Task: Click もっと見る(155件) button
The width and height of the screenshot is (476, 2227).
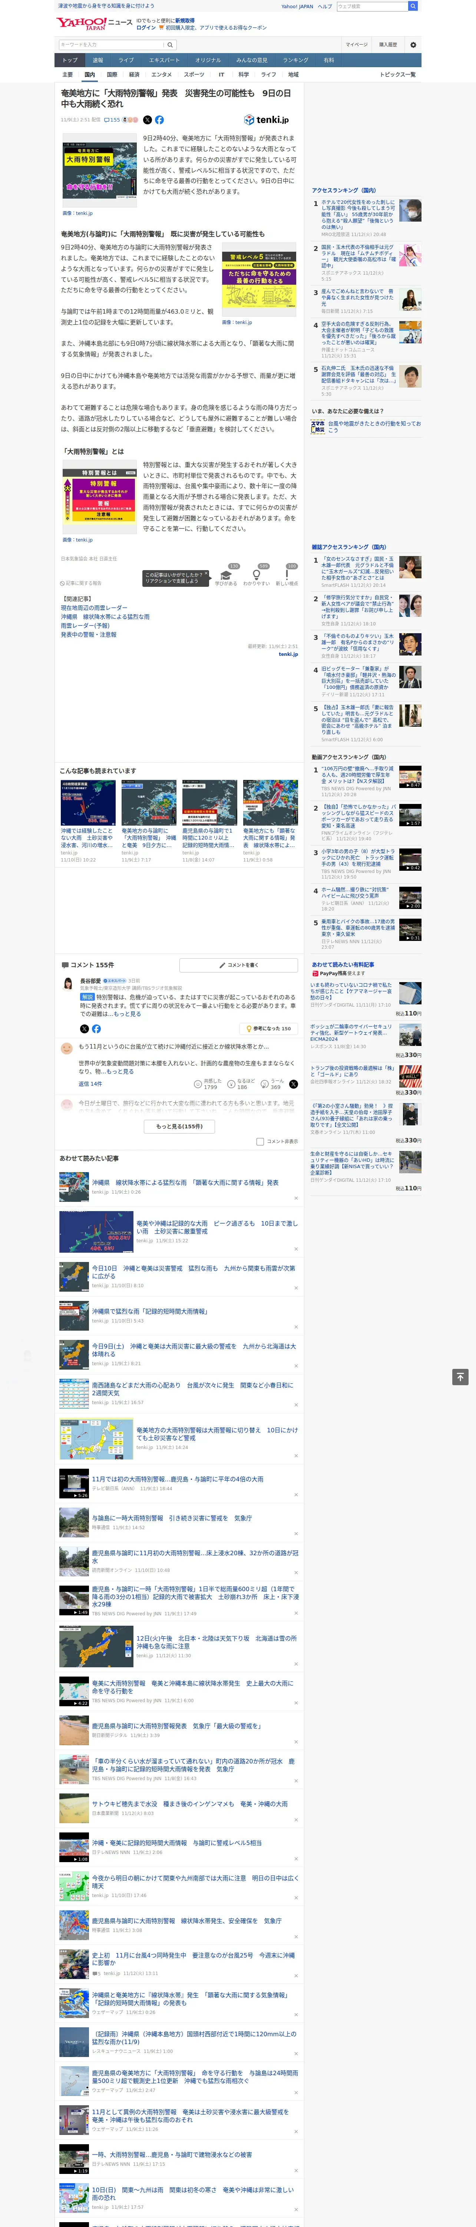Action: pos(180,1126)
